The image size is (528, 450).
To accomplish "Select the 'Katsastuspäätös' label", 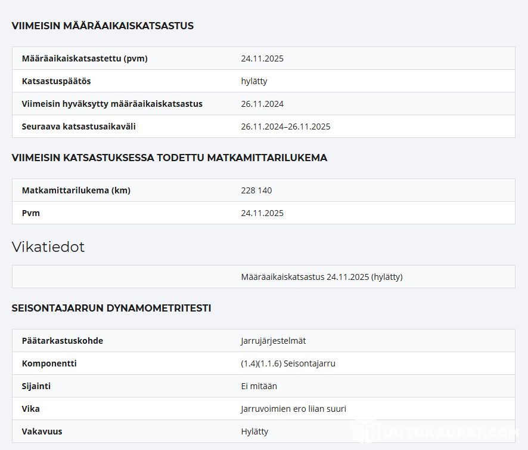I will point(56,81).
